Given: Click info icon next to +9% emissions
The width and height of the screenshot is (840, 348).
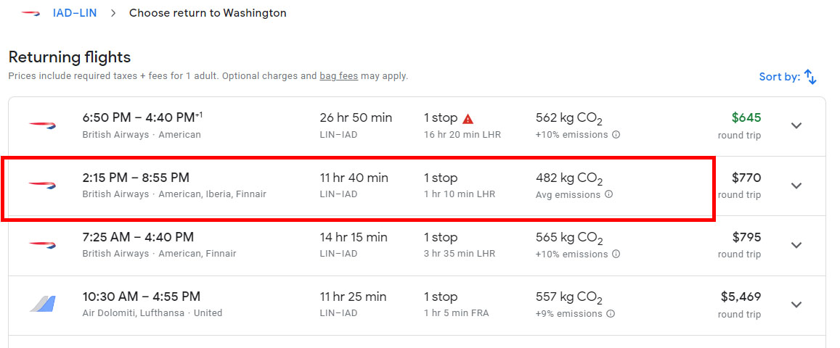Looking at the screenshot, I should tap(611, 314).
